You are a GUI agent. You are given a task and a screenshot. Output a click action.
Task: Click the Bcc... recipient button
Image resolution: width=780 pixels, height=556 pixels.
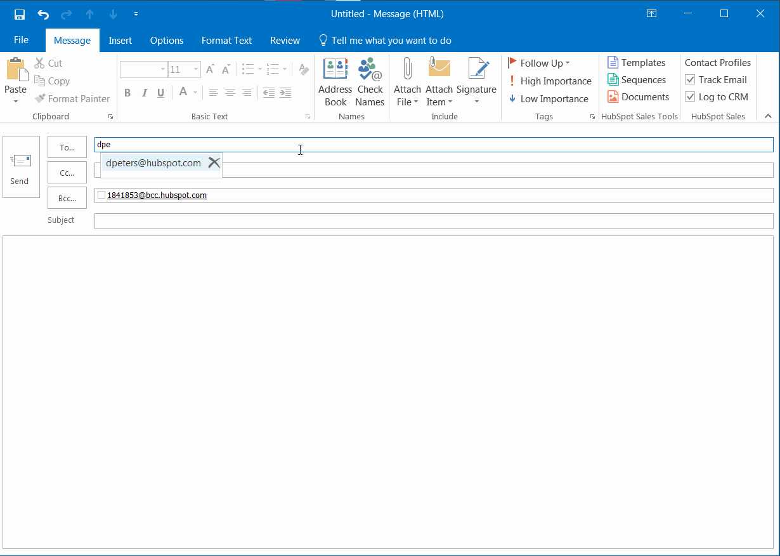67,198
